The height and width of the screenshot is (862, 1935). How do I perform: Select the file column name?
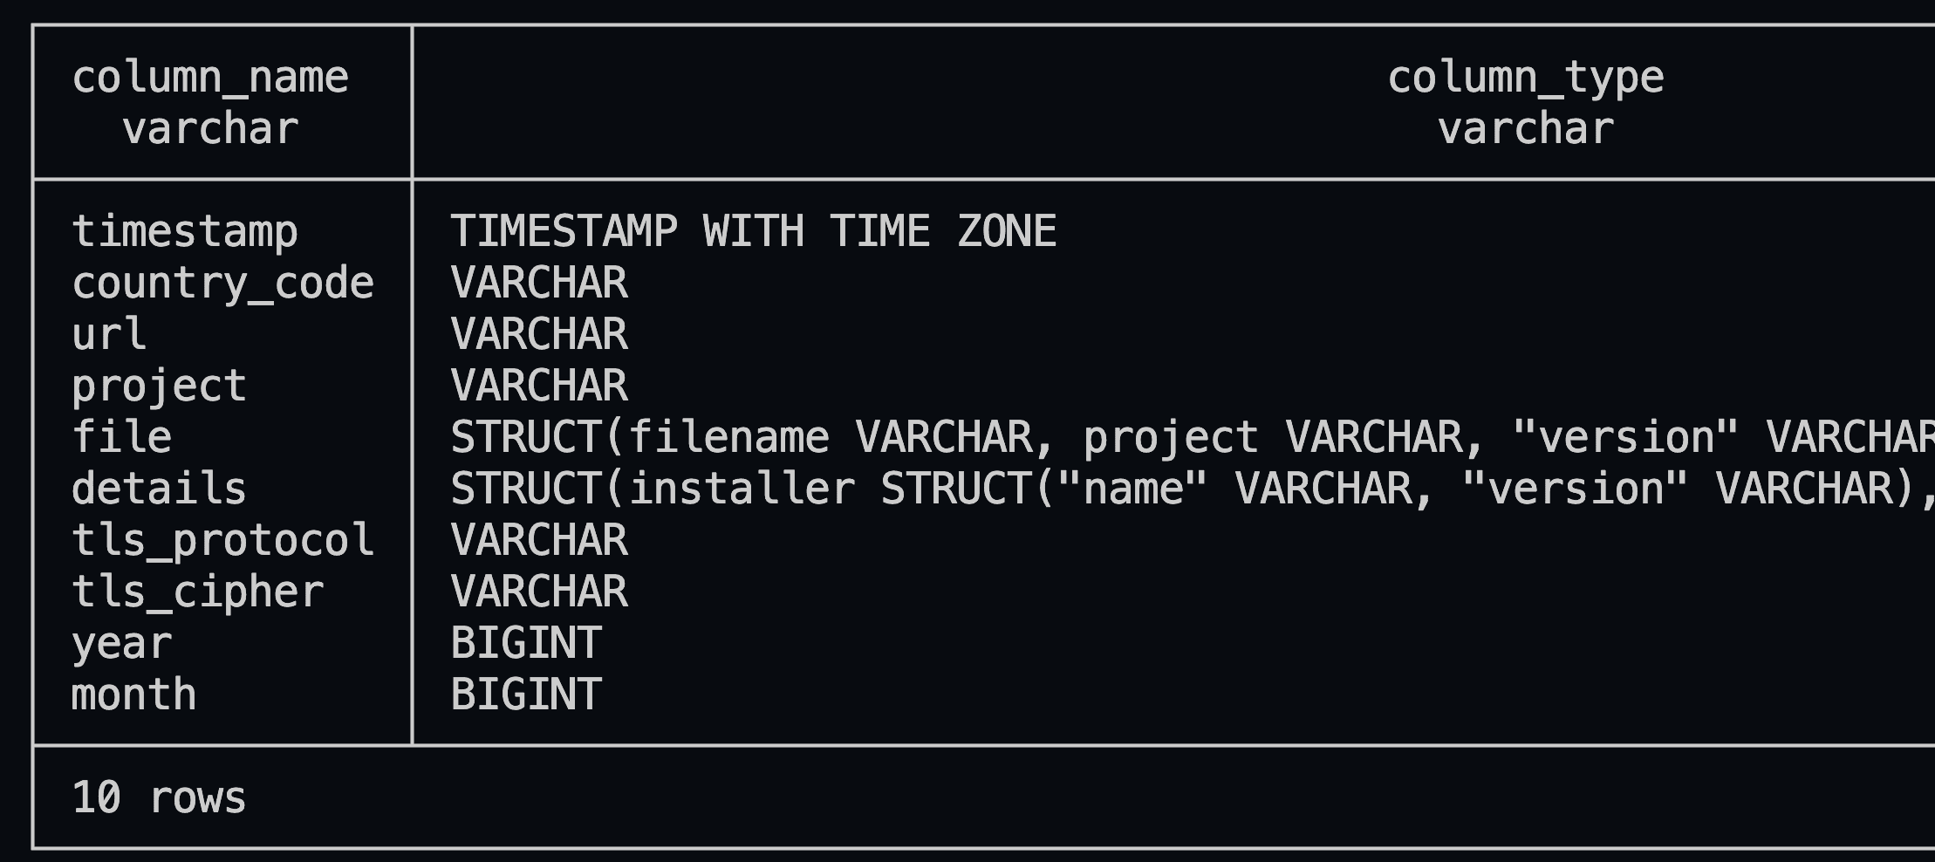(121, 438)
